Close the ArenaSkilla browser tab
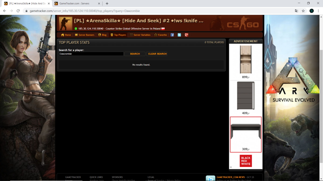The image size is (323, 181). click(49, 3)
